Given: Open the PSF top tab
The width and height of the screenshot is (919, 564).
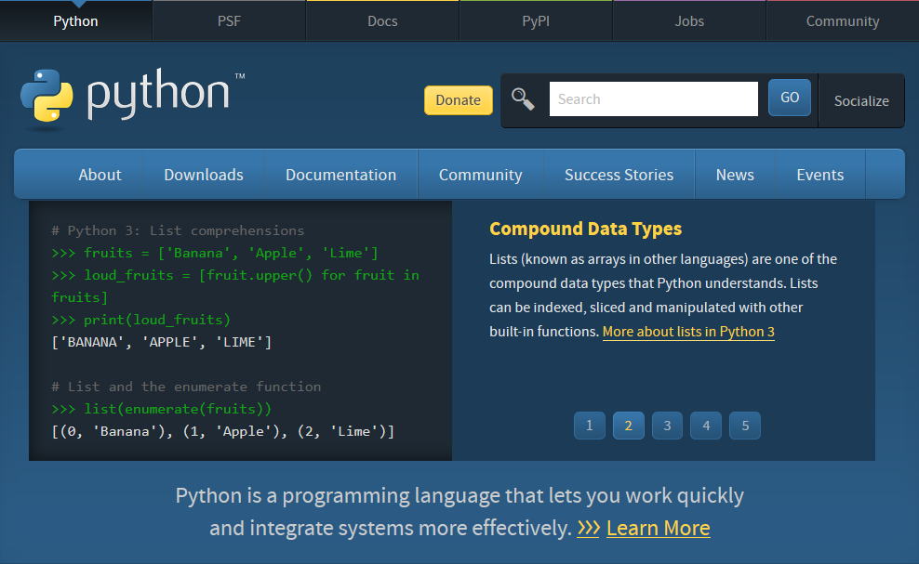Looking at the screenshot, I should [229, 21].
